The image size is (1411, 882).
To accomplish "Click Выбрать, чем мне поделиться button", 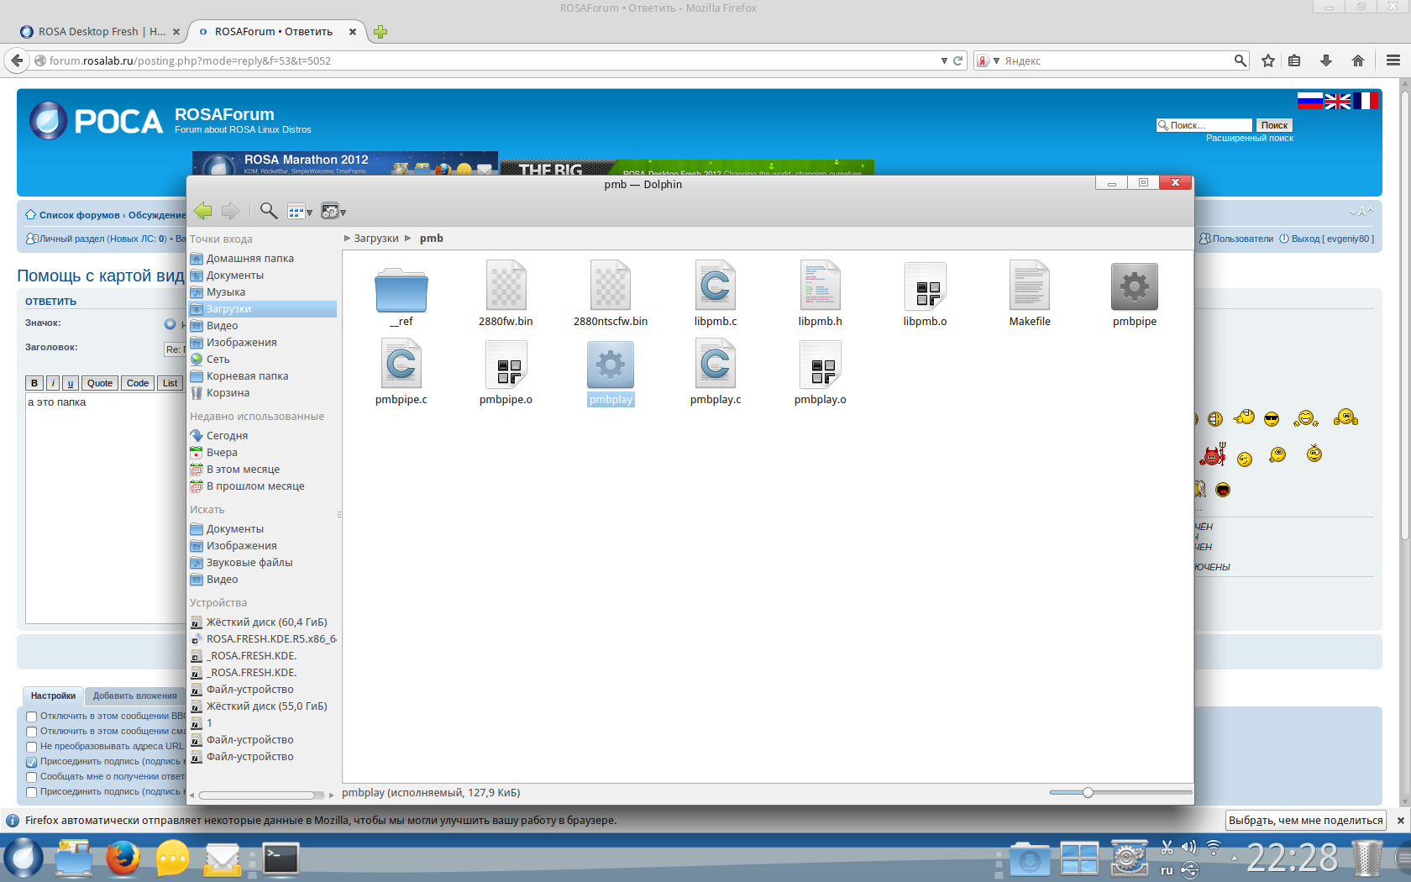I will pos(1306,821).
